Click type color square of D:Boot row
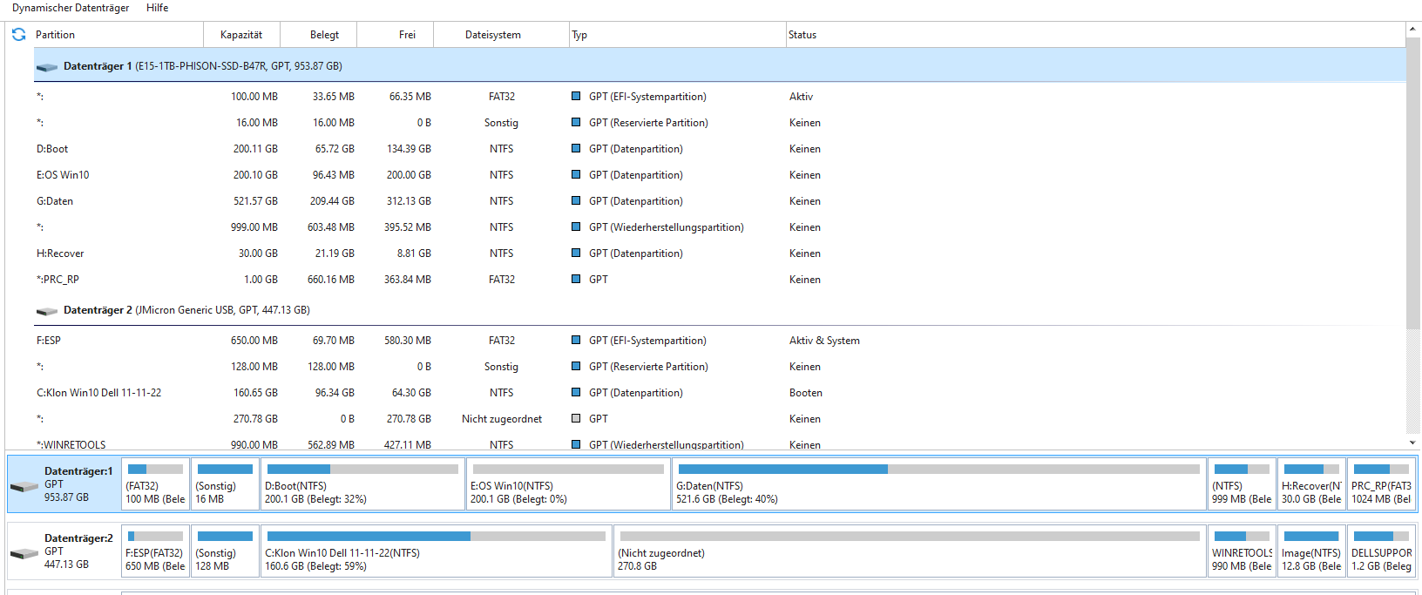This screenshot has height=595, width=1422. pyautogui.click(x=576, y=148)
